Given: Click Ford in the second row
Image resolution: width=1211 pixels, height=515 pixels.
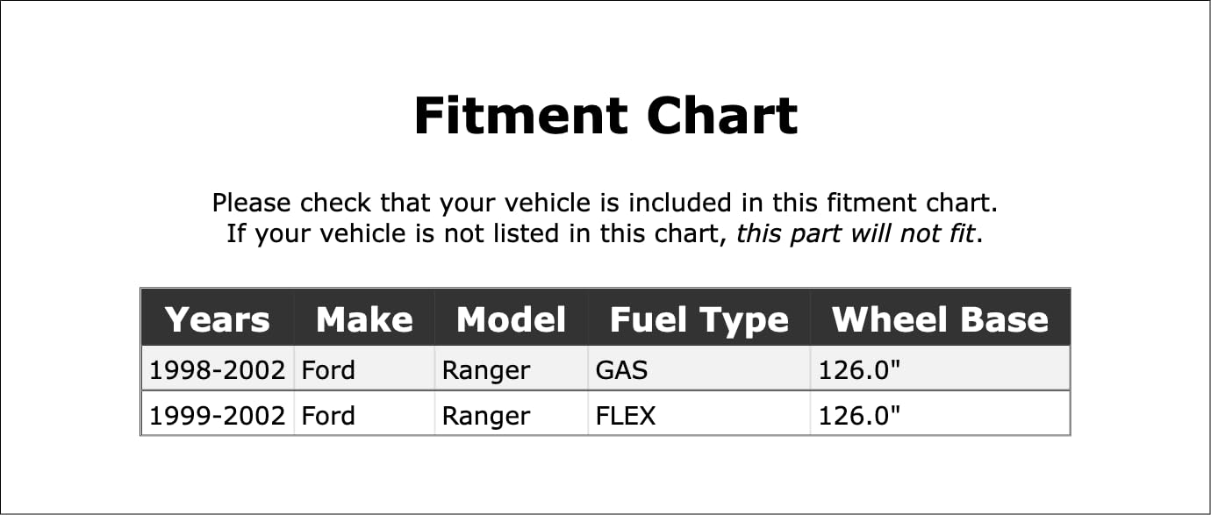Looking at the screenshot, I should pyautogui.click(x=328, y=415).
